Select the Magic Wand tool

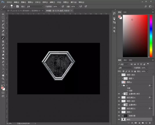(x=3, y=24)
